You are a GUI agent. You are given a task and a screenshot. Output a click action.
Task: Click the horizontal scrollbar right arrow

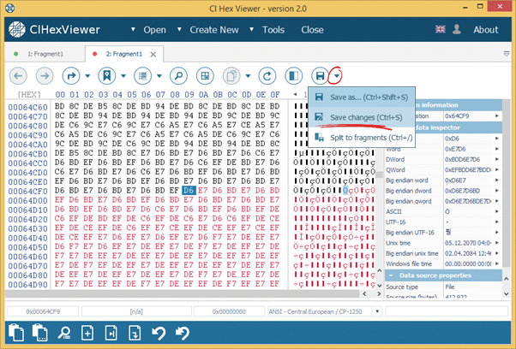[379, 294]
